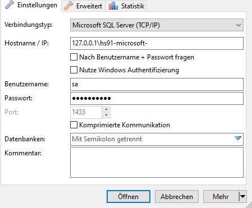This screenshot has width=252, height=208.
Task: Enable Komprimierte Kommunikation checkbox
Action: coord(74,125)
